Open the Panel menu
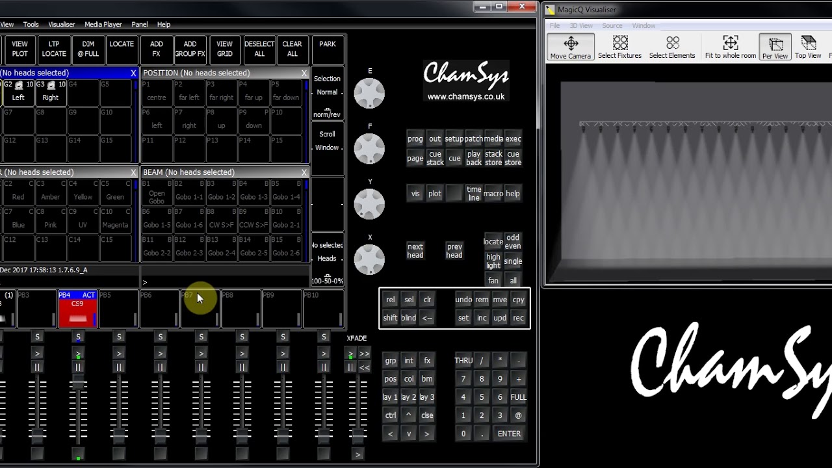832x468 pixels. tap(140, 25)
